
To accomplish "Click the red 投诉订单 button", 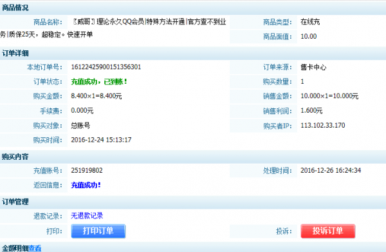I will pyautogui.click(x=327, y=231).
